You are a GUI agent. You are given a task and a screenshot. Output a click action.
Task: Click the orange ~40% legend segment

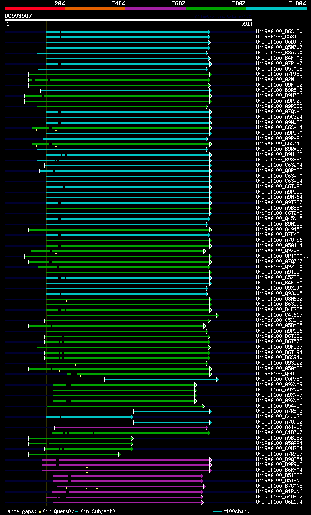tap(95, 9)
